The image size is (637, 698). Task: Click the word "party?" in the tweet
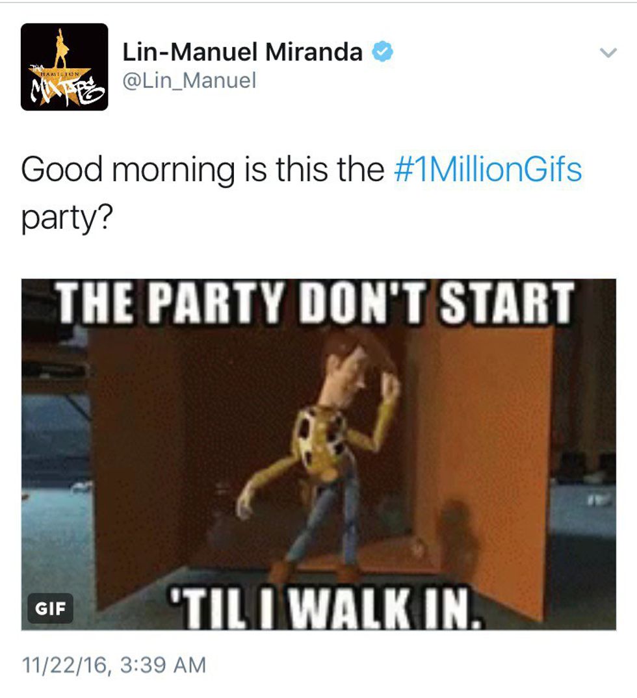click(67, 217)
